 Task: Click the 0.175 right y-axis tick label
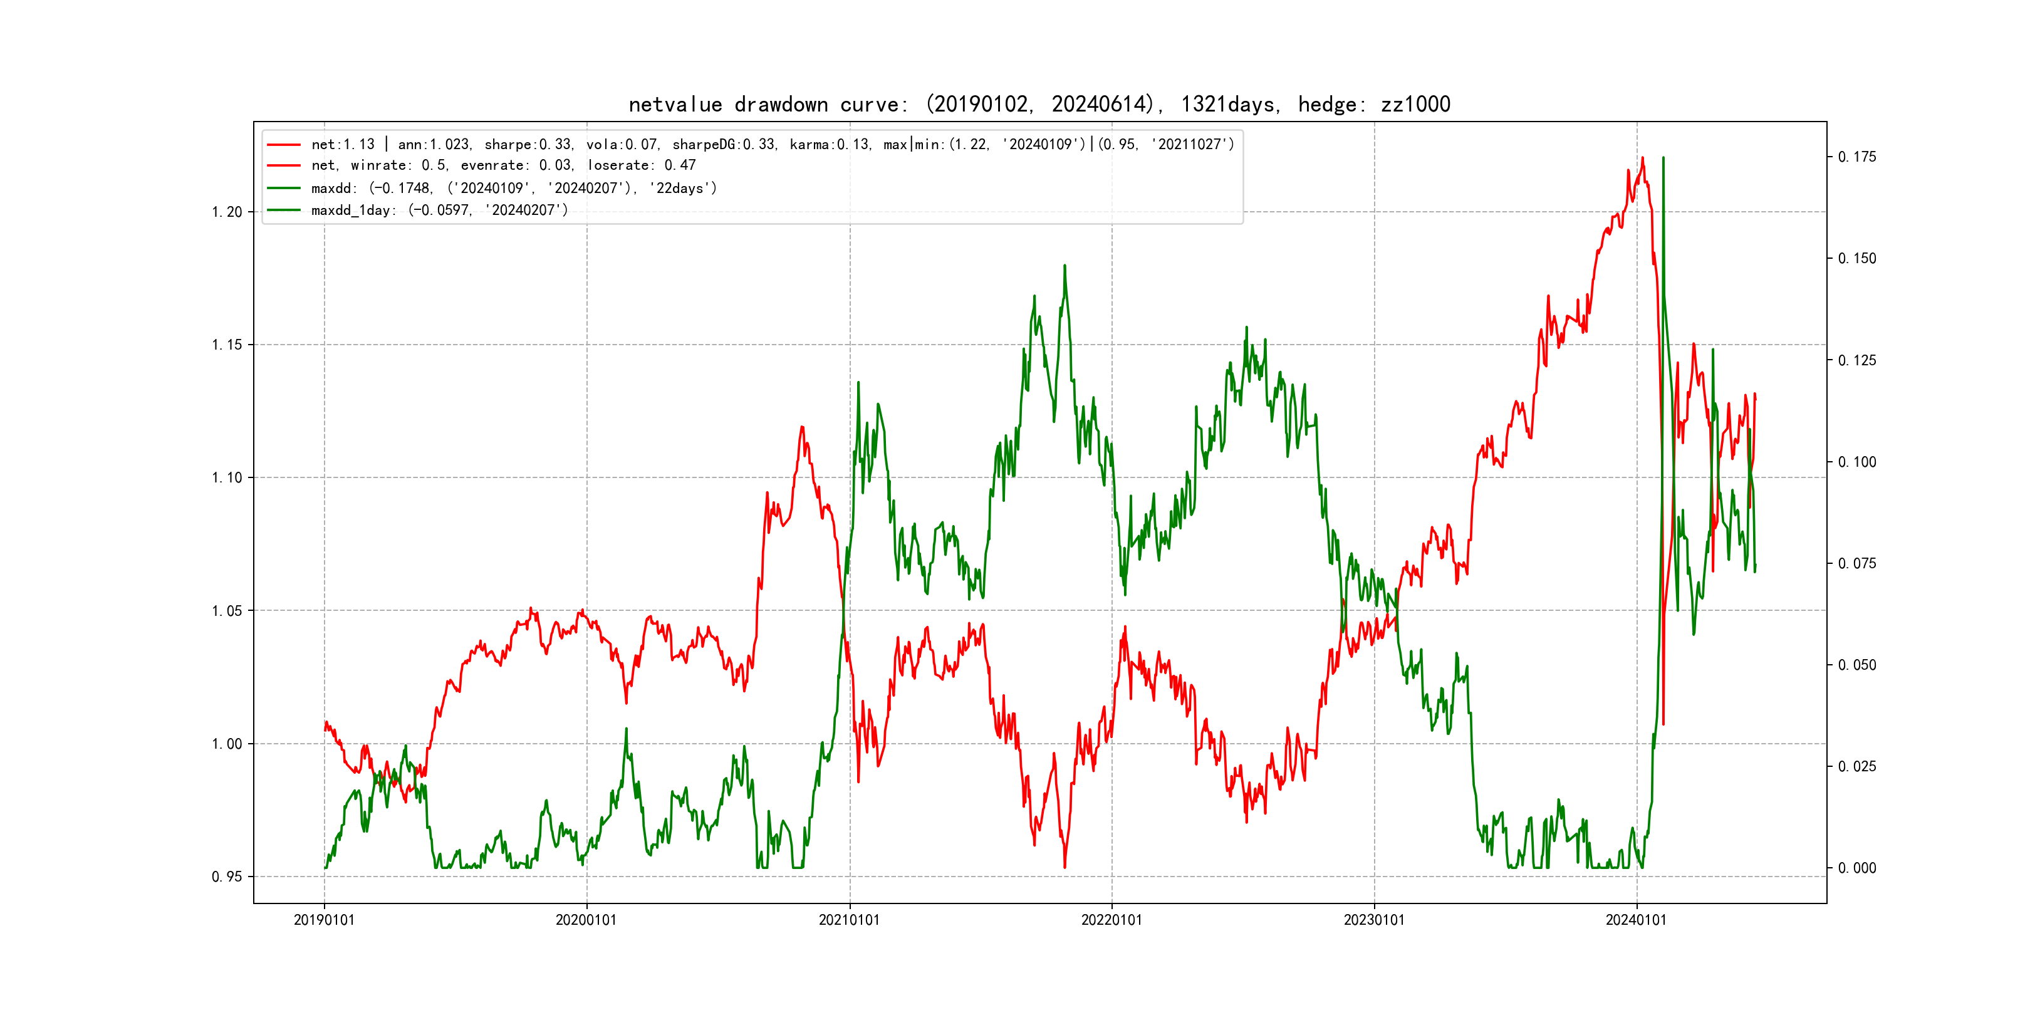pos(1856,157)
